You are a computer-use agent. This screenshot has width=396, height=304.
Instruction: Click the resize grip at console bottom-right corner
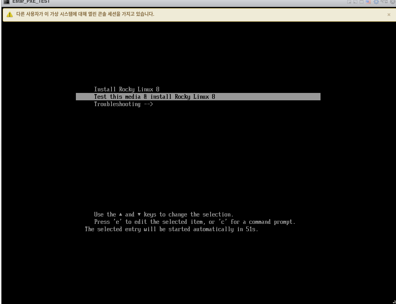[x=394, y=302]
